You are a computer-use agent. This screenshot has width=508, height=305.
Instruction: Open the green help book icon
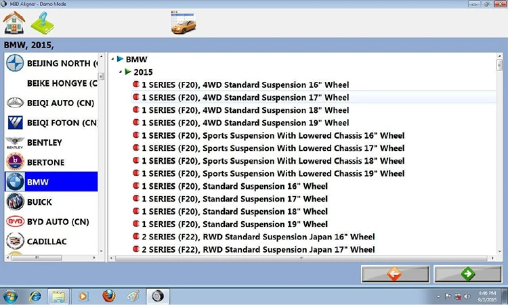click(43, 22)
